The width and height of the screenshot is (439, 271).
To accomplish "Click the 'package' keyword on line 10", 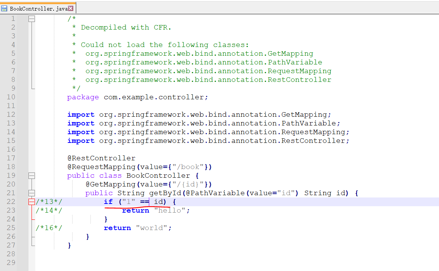I will coord(83,97).
